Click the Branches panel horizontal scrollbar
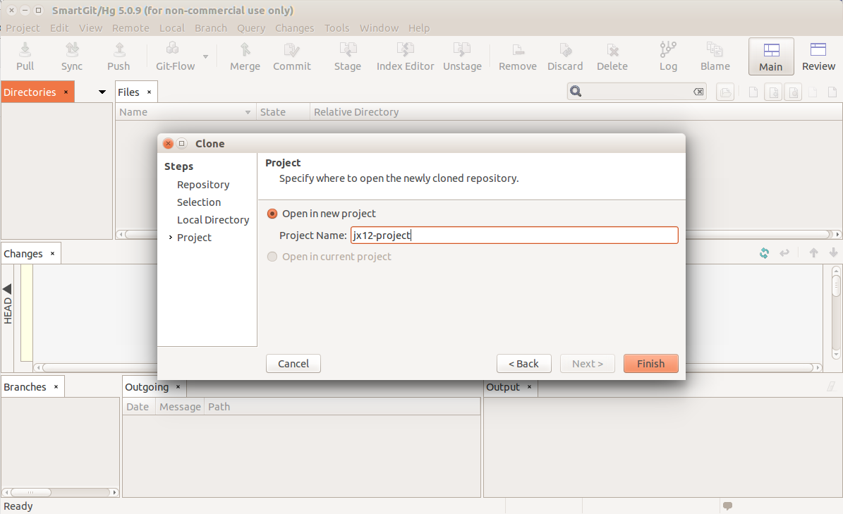843x514 pixels. pyautogui.click(x=60, y=493)
